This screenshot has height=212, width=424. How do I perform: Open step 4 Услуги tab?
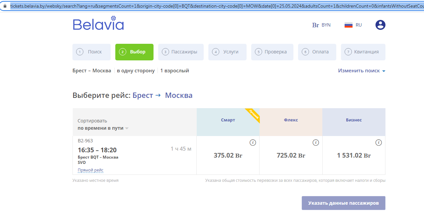(227, 52)
